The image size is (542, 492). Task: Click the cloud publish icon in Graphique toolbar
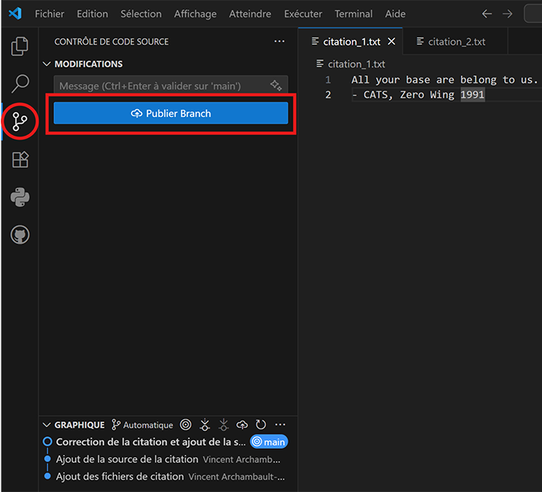242,425
